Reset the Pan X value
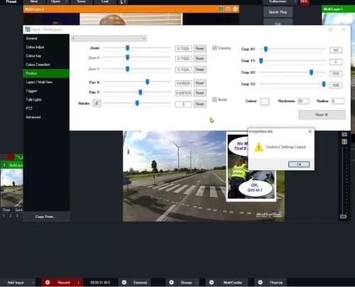This screenshot has width=355, height=287. 200,83
